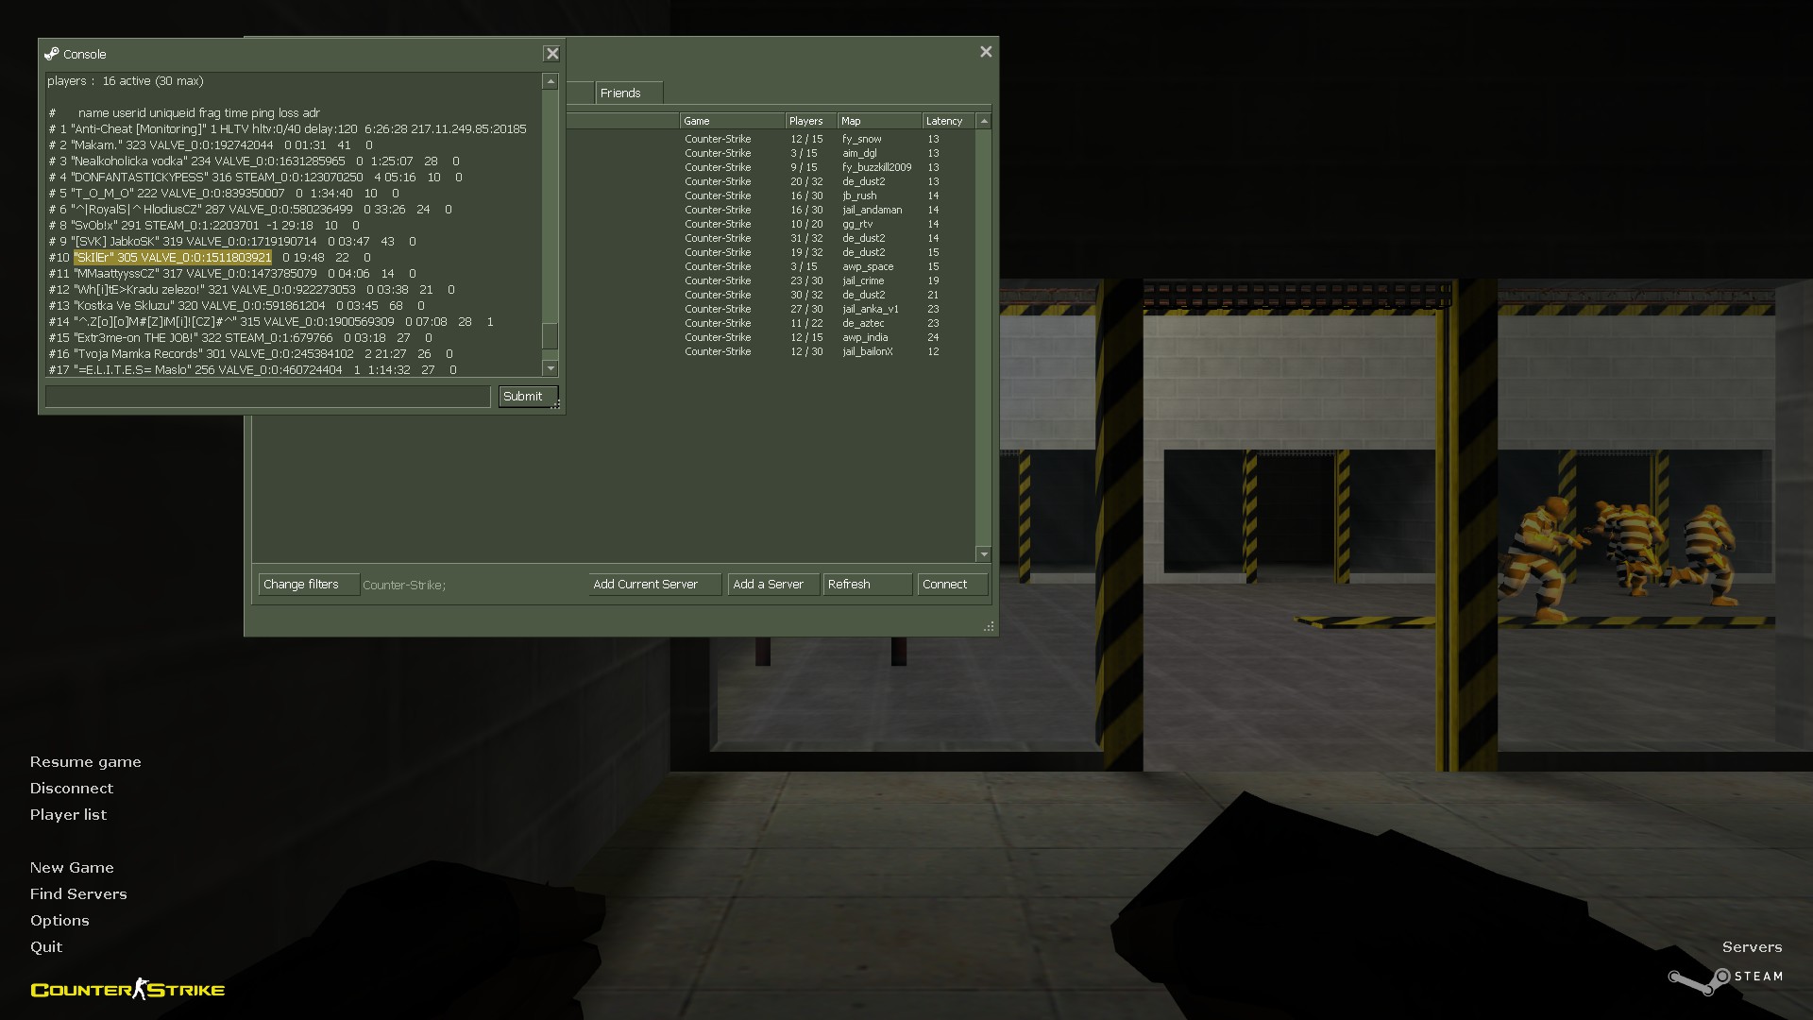Start a New Game
Image resolution: width=1813 pixels, height=1020 pixels.
[x=72, y=868]
